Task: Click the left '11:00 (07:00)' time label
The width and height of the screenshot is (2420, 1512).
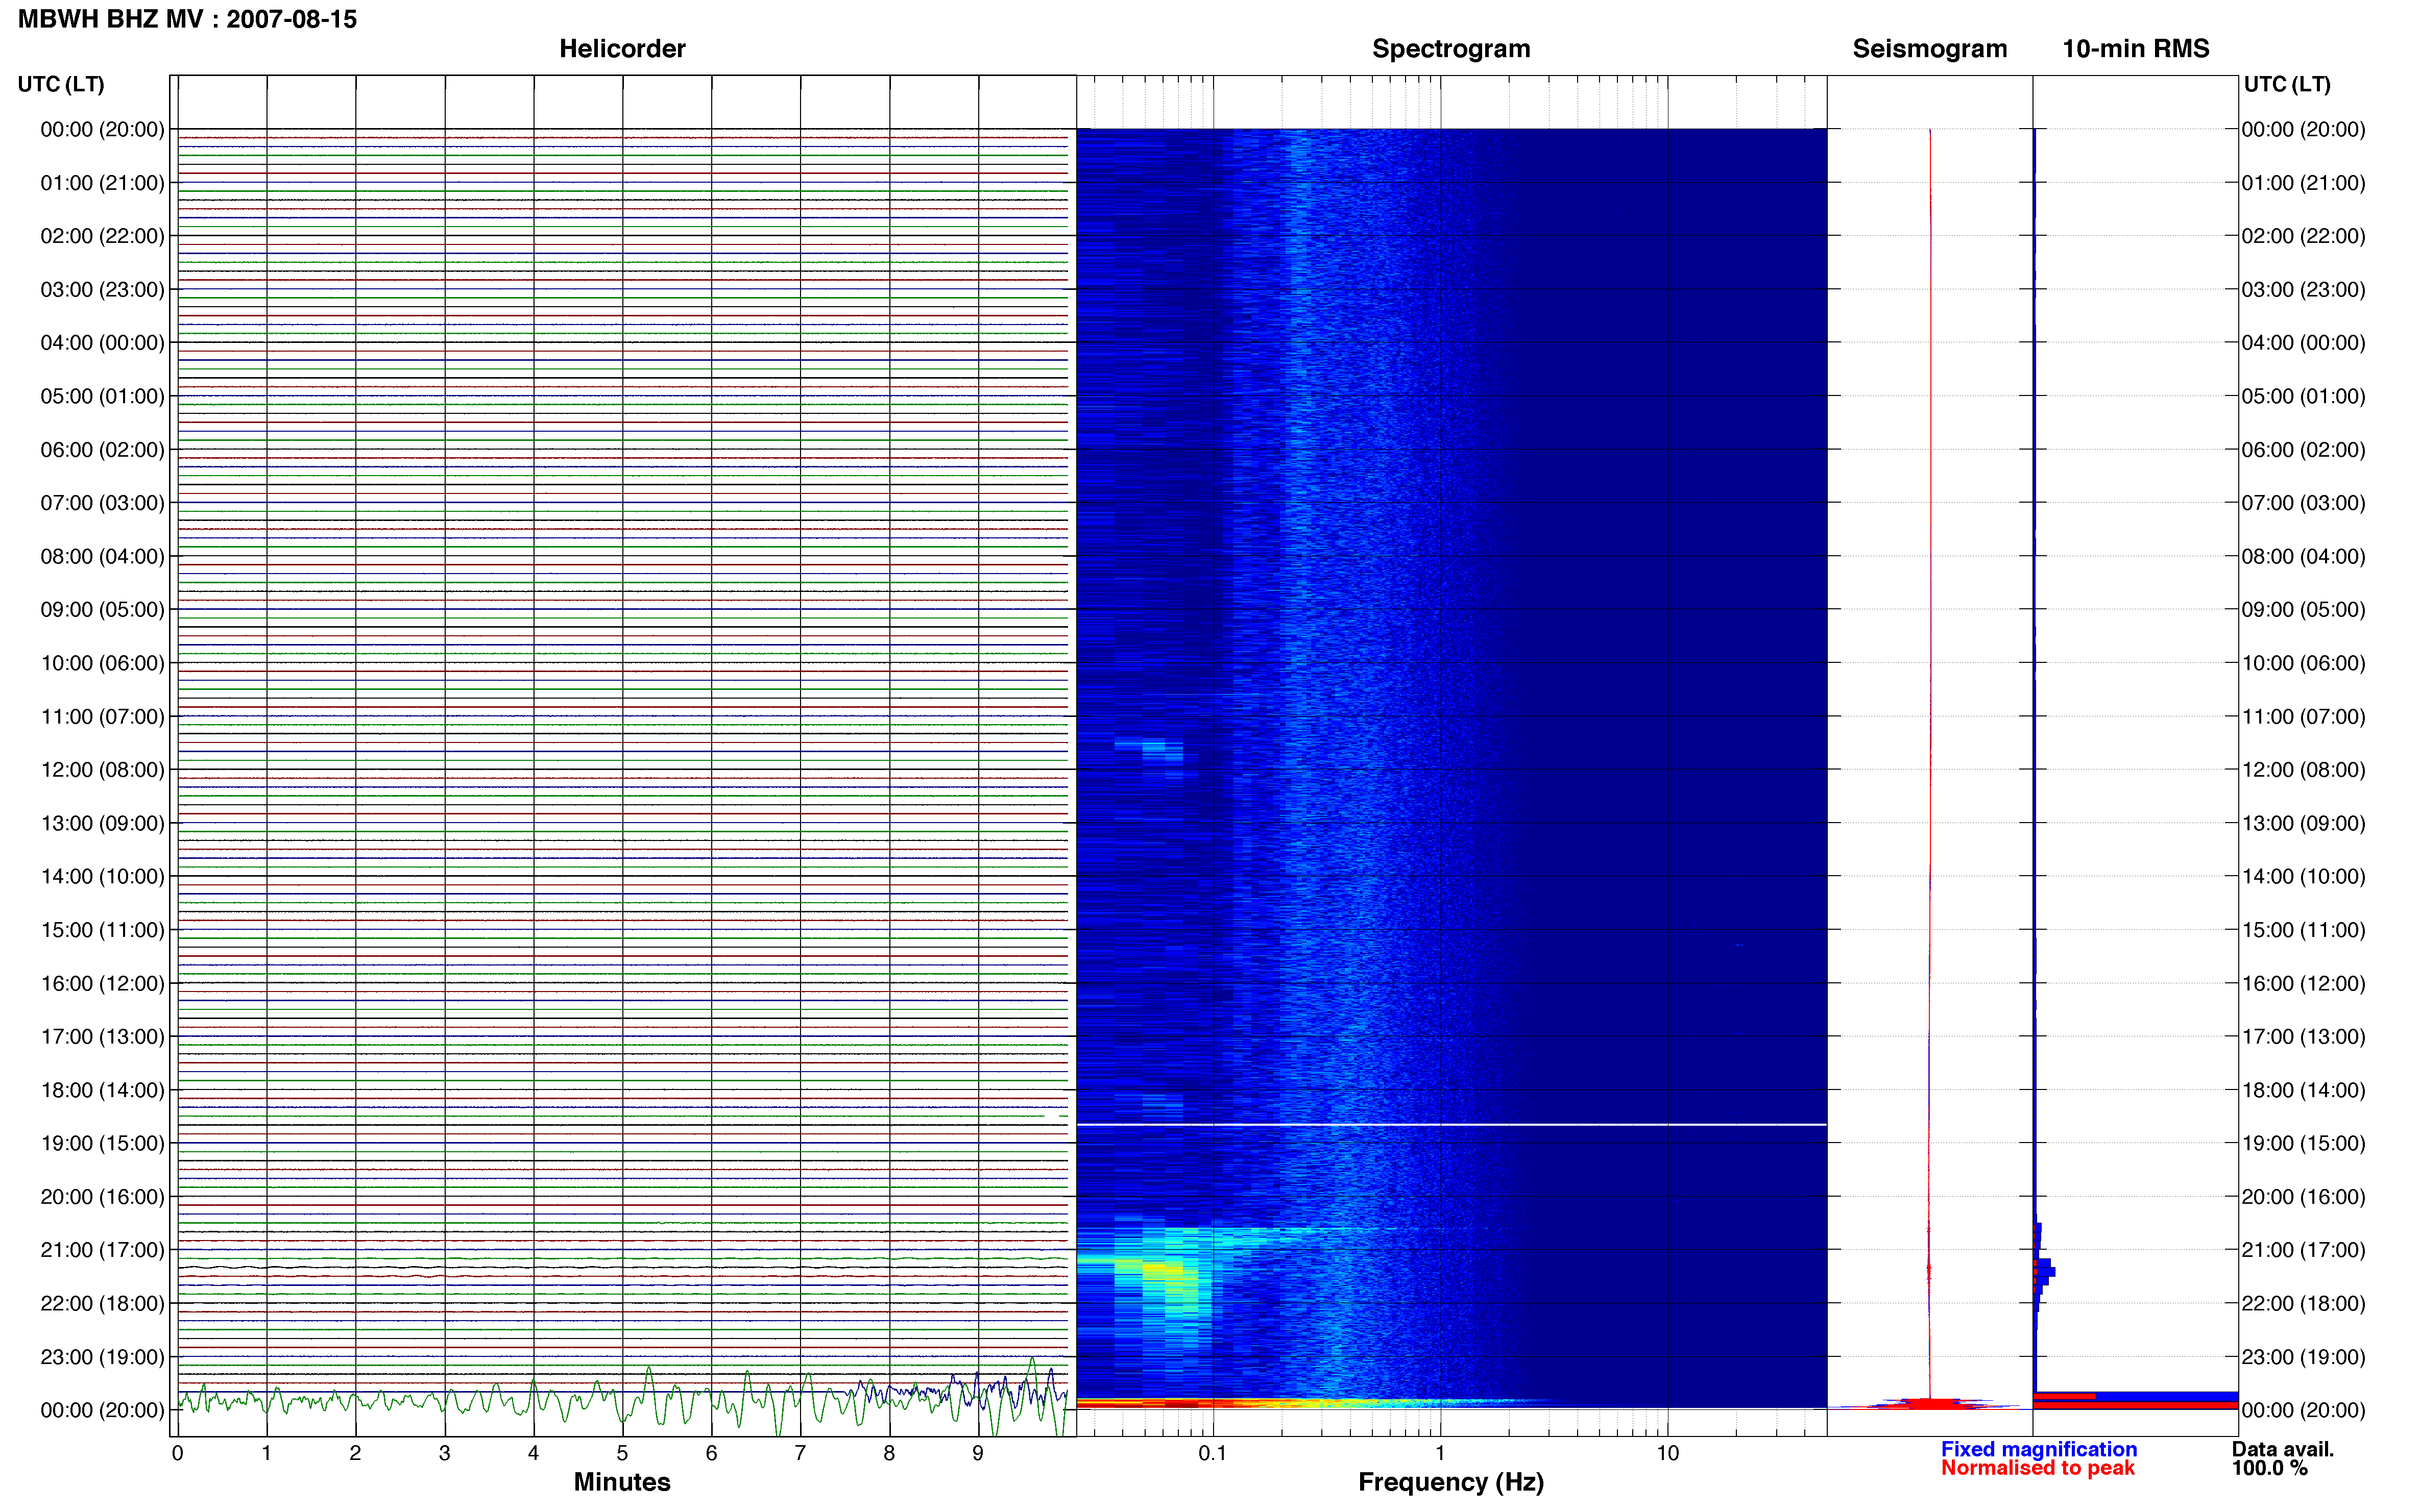Action: pos(102,716)
